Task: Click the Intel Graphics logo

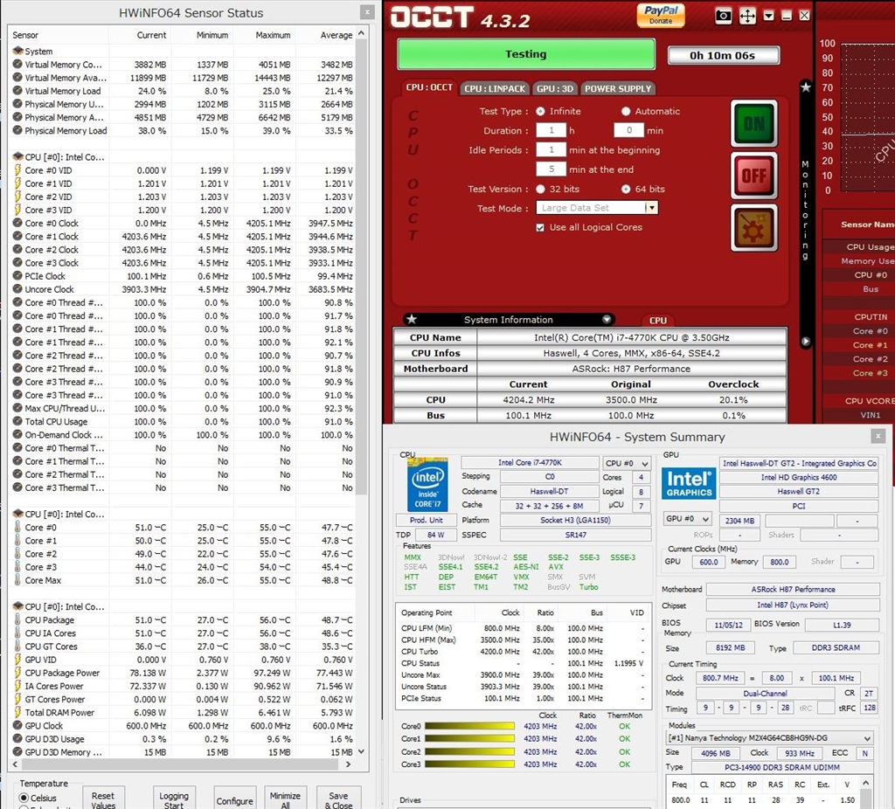Action: pyautogui.click(x=689, y=484)
